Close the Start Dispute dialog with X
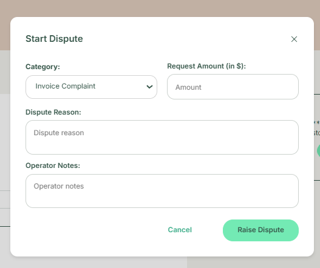The height and width of the screenshot is (268, 320). tap(294, 39)
